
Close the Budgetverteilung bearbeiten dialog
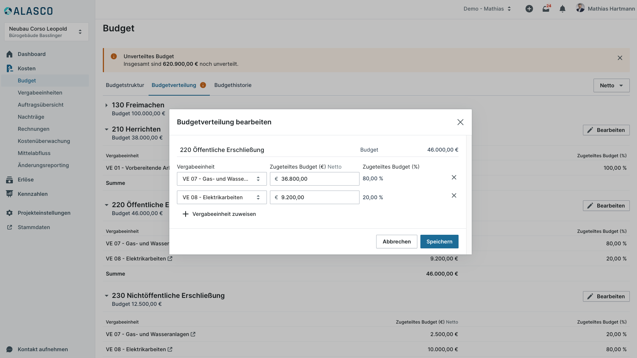click(x=460, y=122)
